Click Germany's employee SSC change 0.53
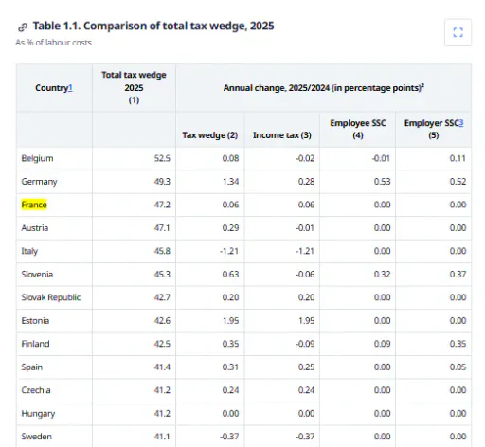 click(382, 182)
